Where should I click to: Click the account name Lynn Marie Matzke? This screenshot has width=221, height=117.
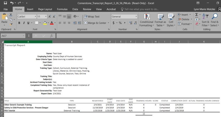204,9
